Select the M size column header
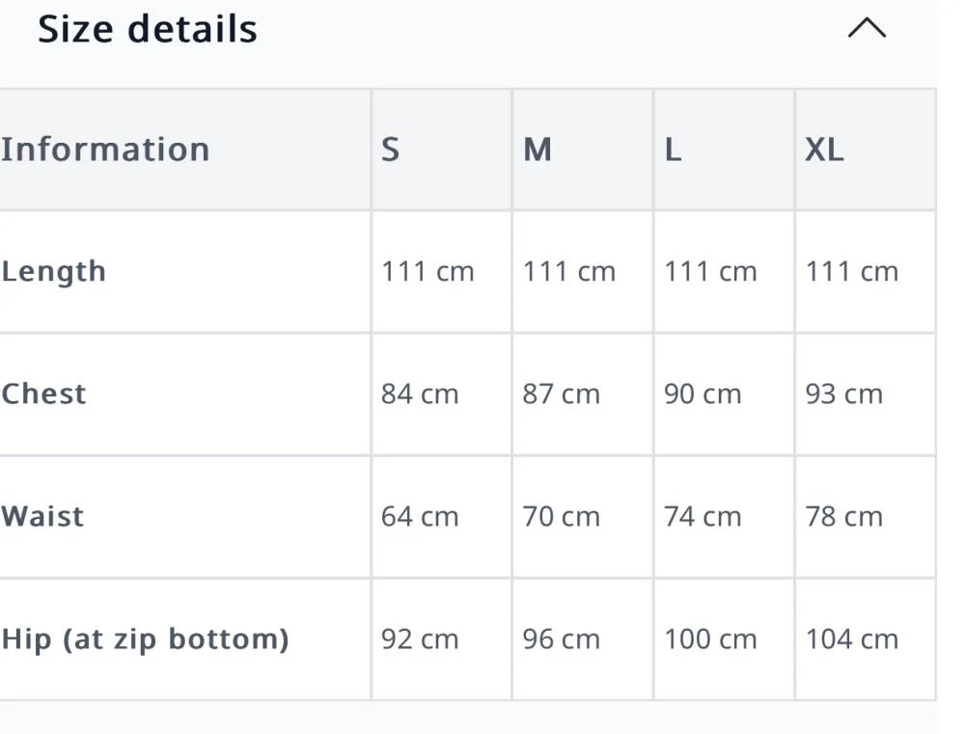Viewport: 965px width, 734px height. click(x=538, y=150)
